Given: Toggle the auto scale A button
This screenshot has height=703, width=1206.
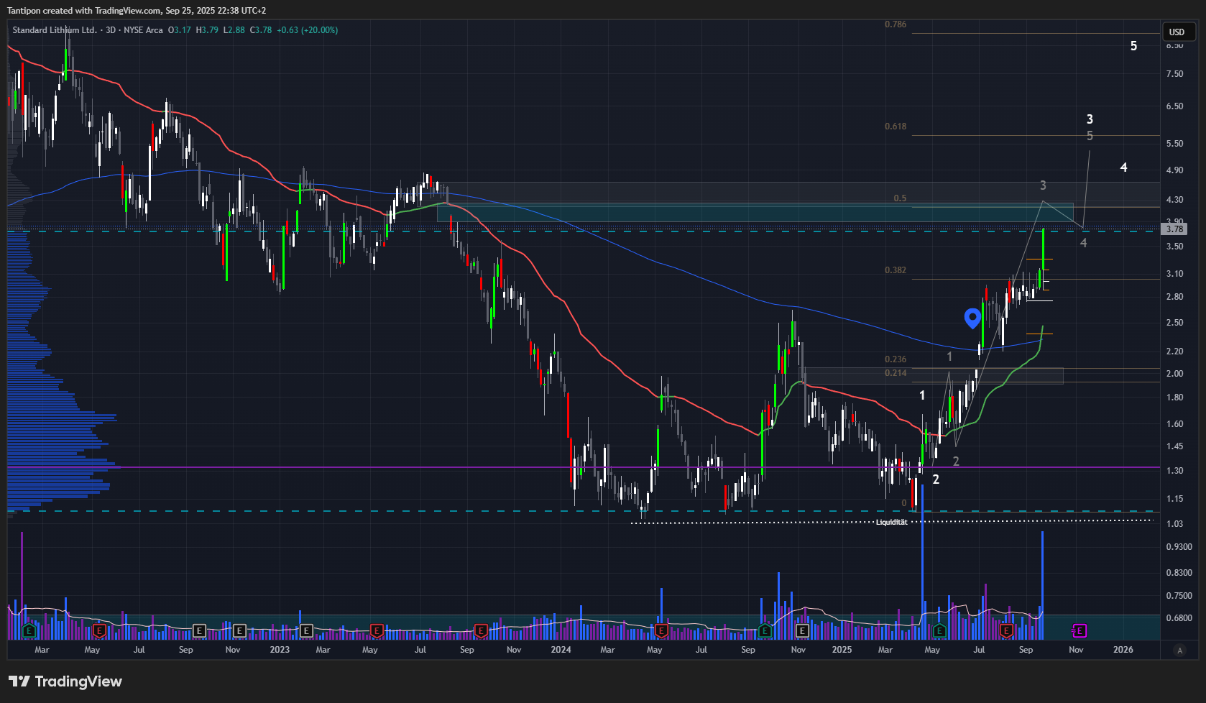Looking at the screenshot, I should [1179, 650].
